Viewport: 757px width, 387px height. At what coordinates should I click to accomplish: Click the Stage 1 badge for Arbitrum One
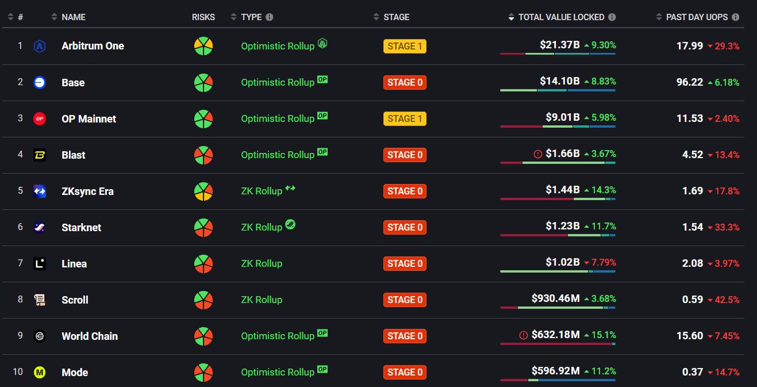[x=405, y=46]
